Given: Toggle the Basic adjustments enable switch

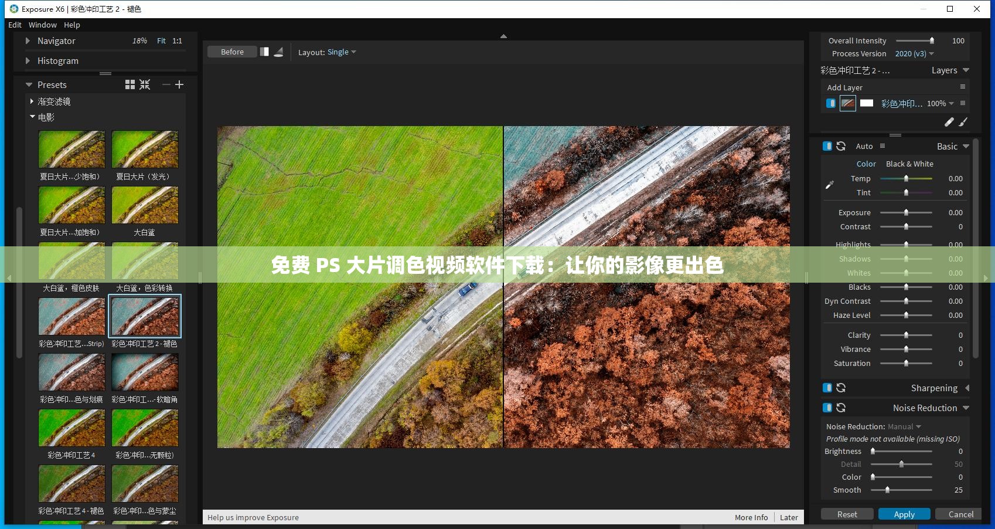Looking at the screenshot, I should click(827, 145).
